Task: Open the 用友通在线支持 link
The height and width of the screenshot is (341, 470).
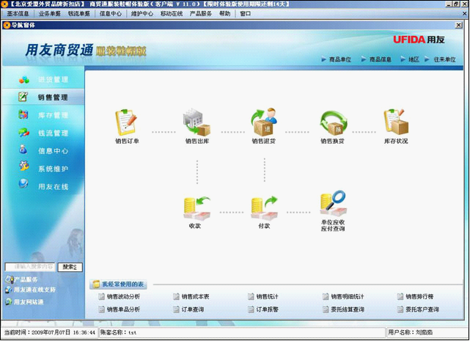Action: click(34, 290)
